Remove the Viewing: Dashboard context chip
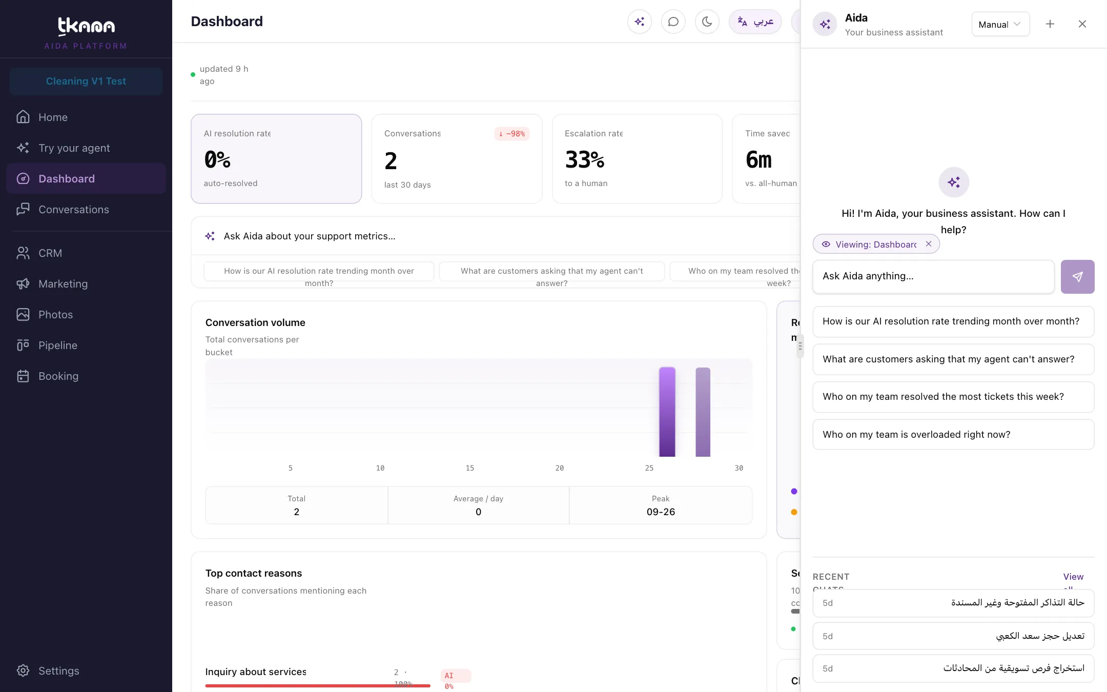 929,244
